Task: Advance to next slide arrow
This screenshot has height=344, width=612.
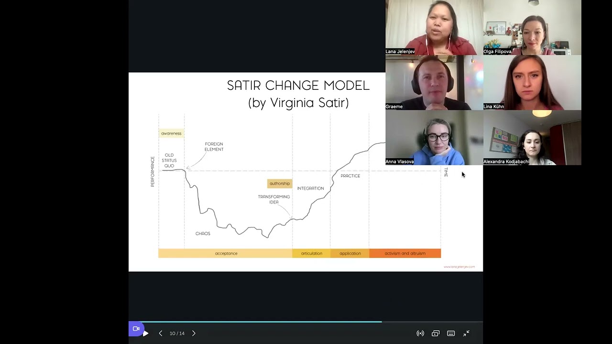Action: [x=194, y=333]
